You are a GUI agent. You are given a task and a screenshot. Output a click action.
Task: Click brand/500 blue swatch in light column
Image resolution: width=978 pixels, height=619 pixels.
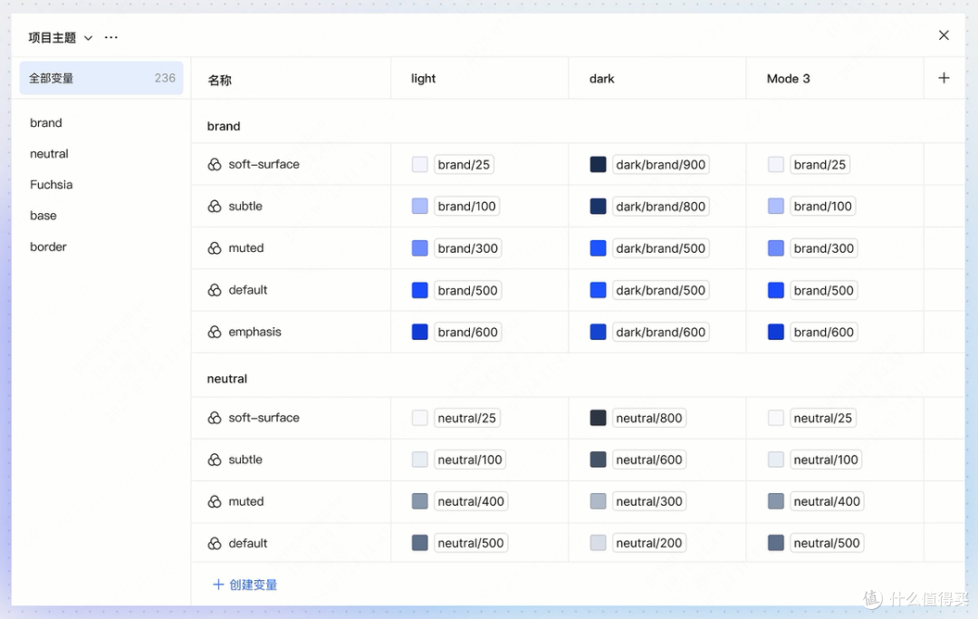(x=420, y=290)
